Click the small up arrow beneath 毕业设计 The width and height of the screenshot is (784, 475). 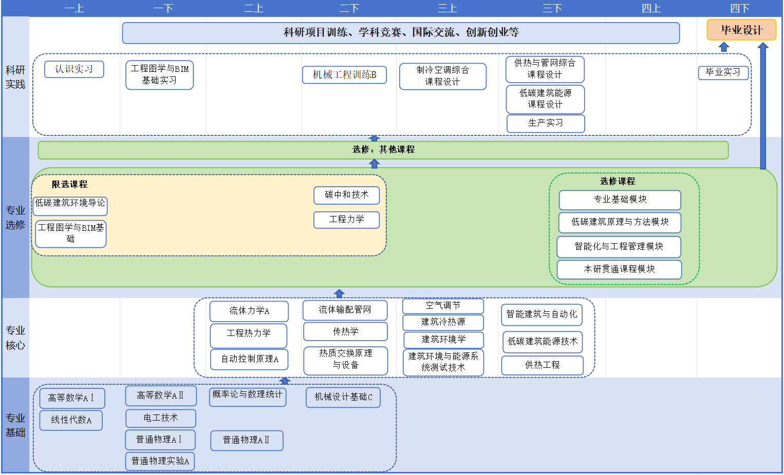724,47
